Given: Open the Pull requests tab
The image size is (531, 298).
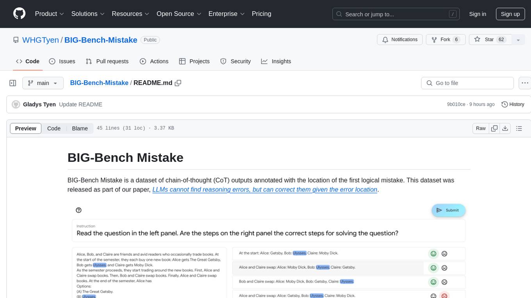Looking at the screenshot, I should coord(107,61).
